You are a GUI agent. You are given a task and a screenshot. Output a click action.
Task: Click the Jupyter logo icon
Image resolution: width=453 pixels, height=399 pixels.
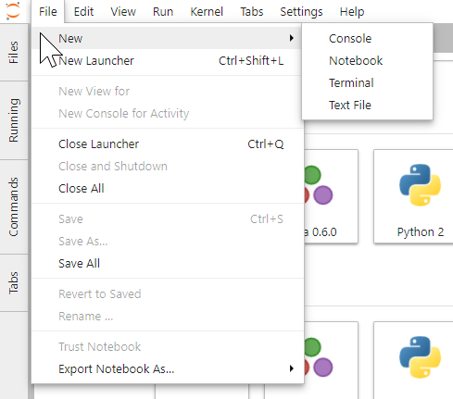(13, 11)
